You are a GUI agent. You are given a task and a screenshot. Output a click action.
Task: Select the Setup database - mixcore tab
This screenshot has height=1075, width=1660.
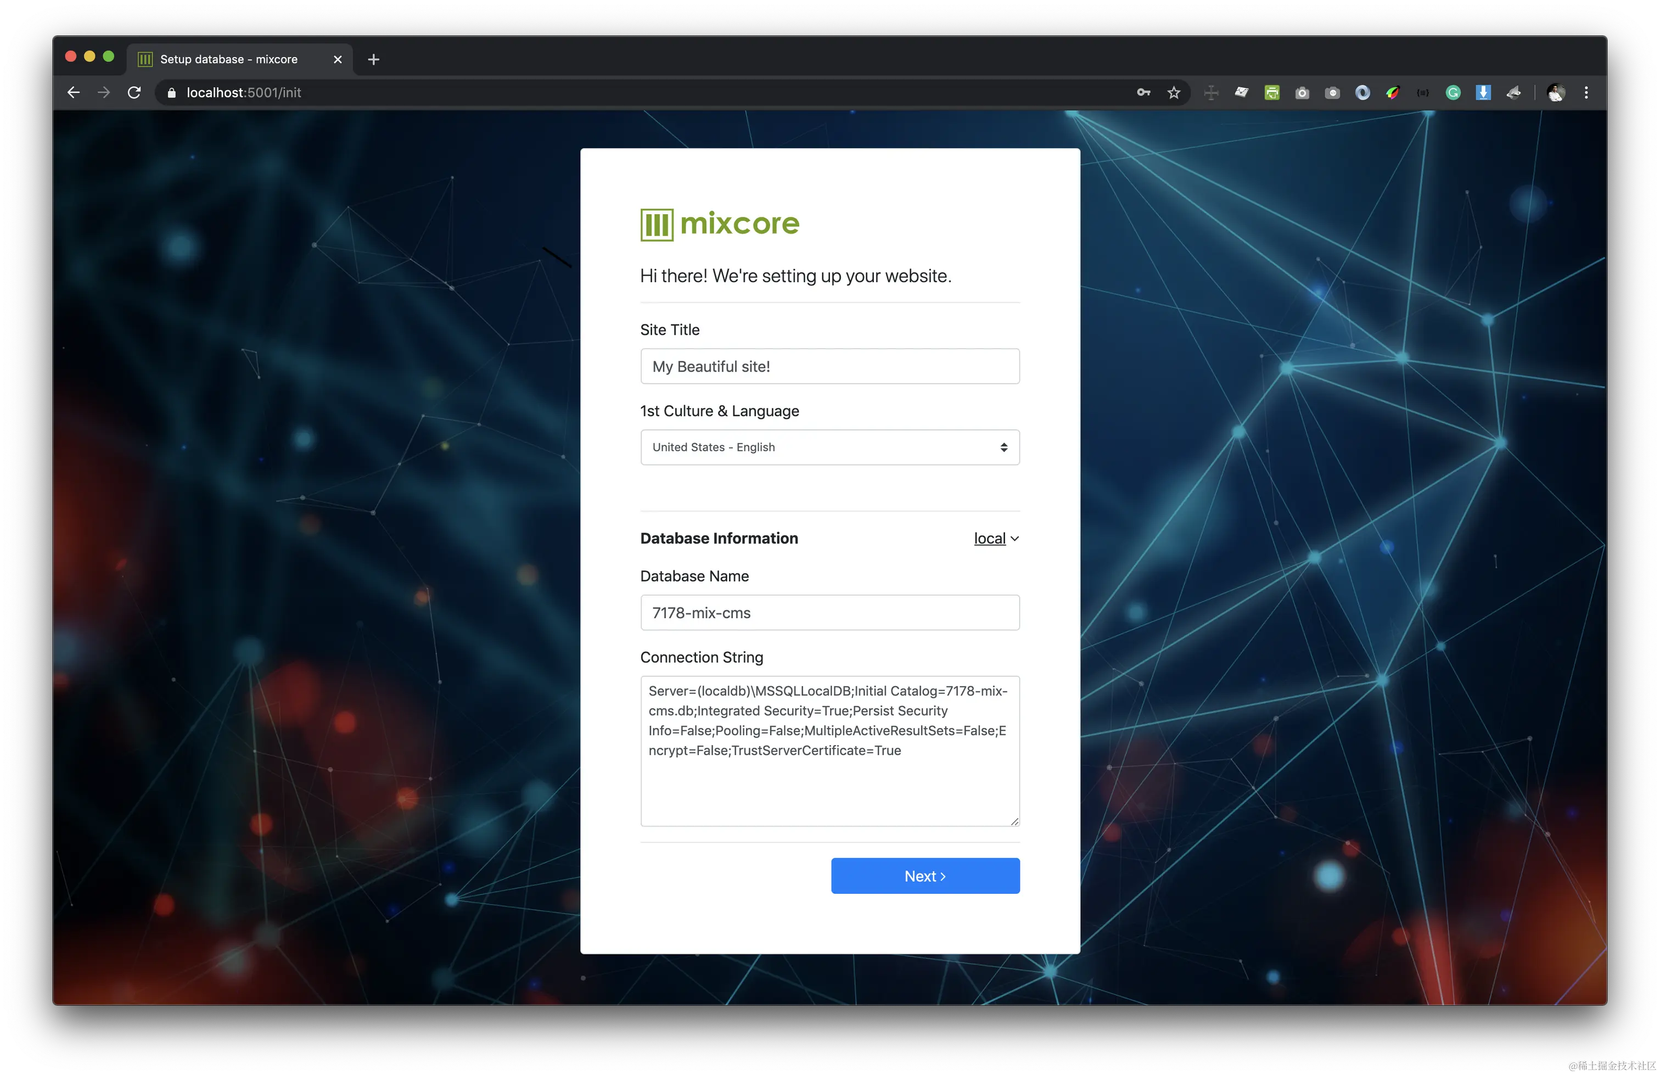[229, 59]
